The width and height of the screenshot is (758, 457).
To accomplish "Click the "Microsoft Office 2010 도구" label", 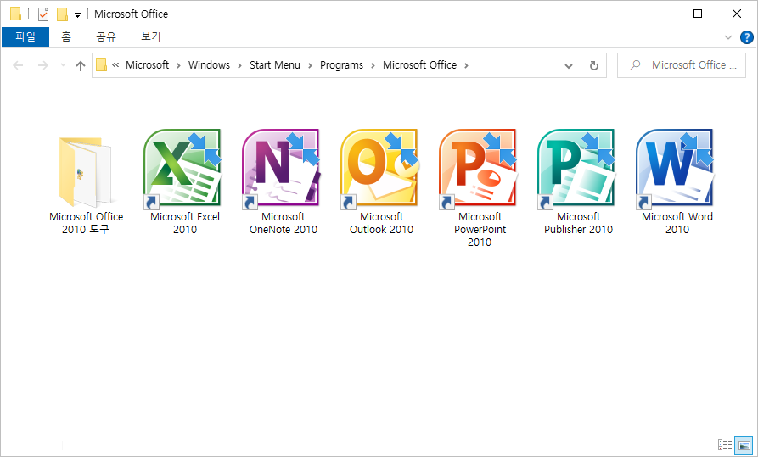I will coord(86,223).
